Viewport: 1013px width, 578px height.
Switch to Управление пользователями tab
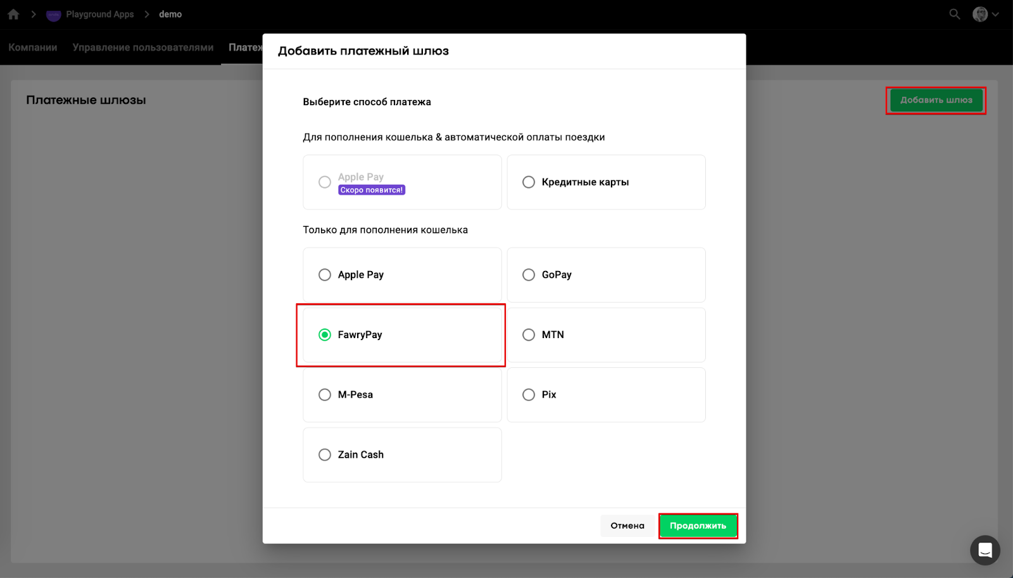143,47
